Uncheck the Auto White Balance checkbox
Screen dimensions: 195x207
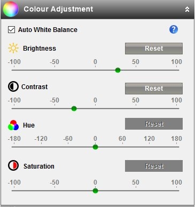[x=11, y=29]
